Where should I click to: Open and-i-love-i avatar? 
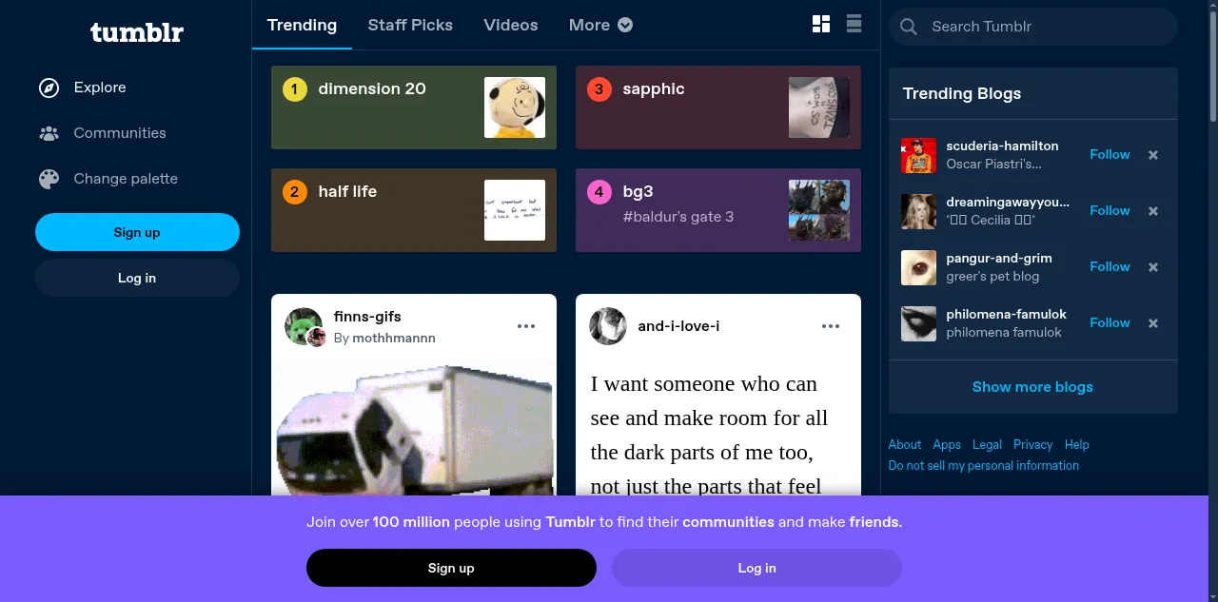click(x=607, y=326)
